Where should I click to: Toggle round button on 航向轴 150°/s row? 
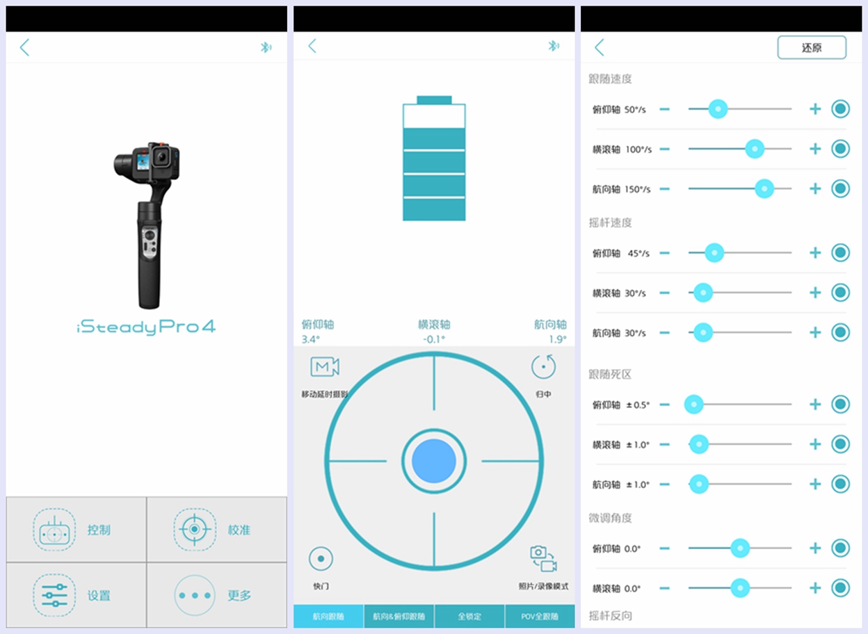(x=841, y=188)
